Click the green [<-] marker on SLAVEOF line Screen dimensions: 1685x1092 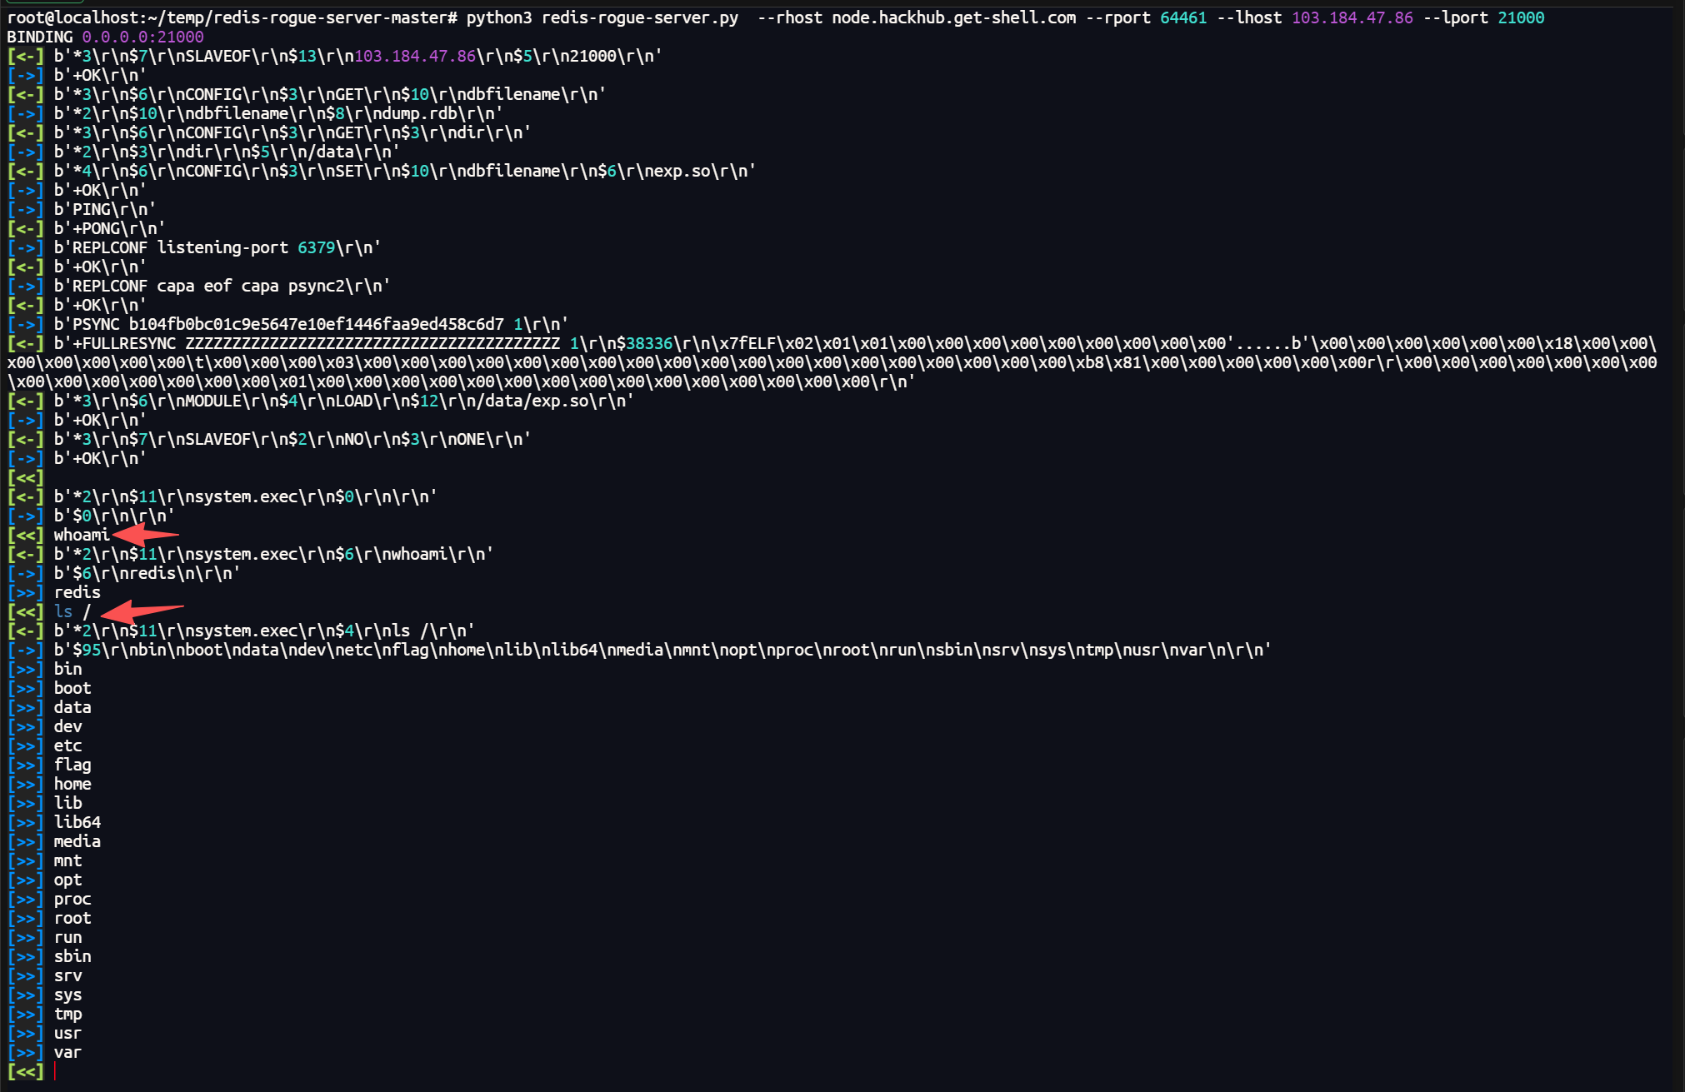(25, 56)
